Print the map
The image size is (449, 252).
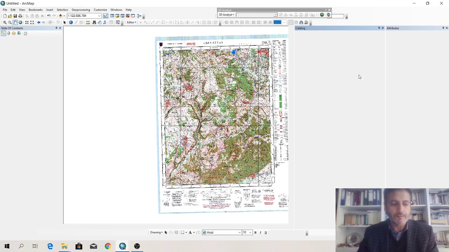[x=20, y=16]
